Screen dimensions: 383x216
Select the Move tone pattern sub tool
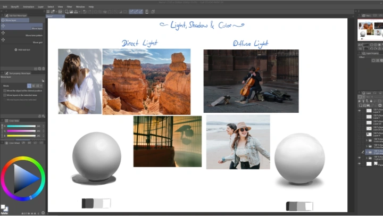(x=22, y=34)
